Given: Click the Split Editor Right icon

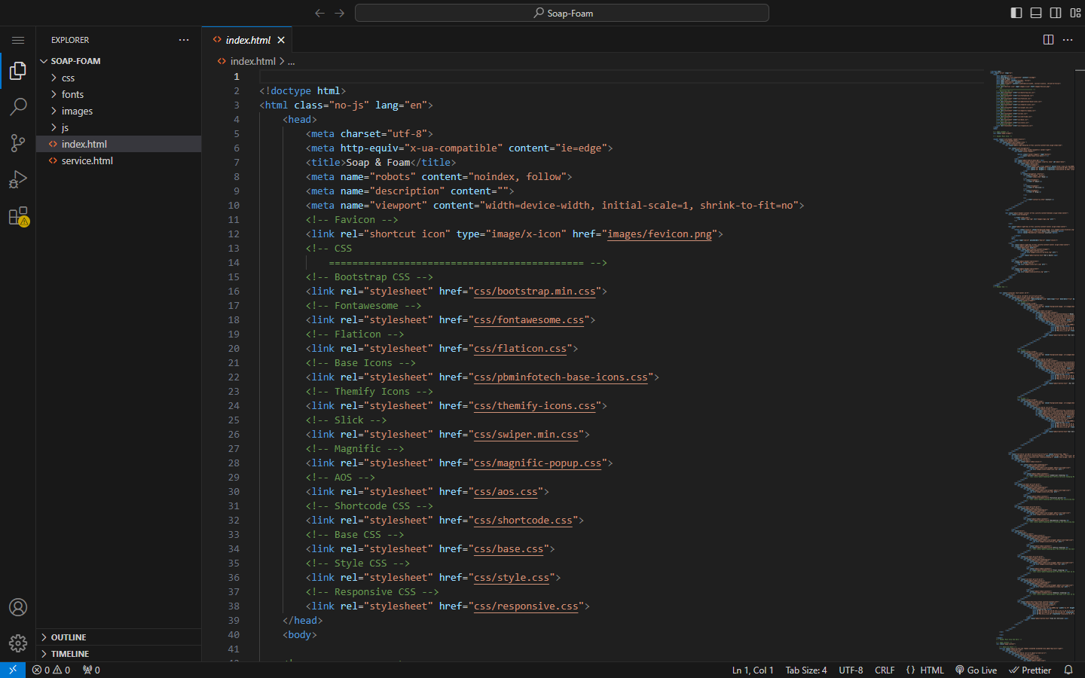Looking at the screenshot, I should click(1048, 40).
